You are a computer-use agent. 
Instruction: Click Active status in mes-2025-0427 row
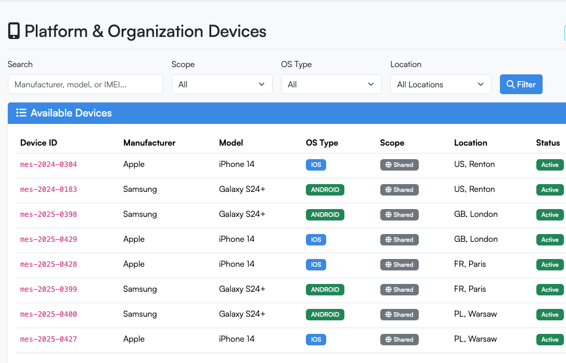550,339
